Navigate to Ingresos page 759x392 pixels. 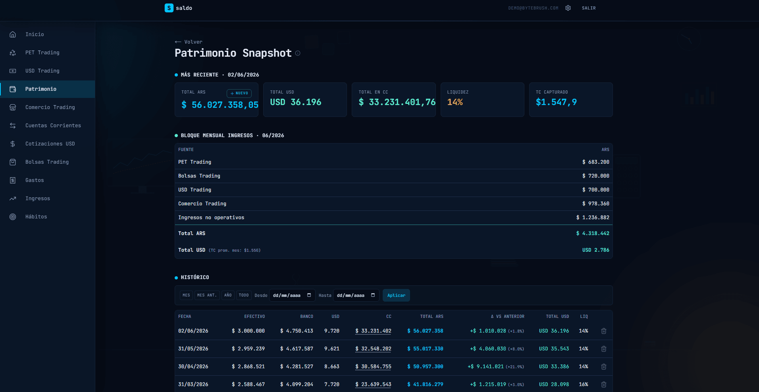(48, 199)
